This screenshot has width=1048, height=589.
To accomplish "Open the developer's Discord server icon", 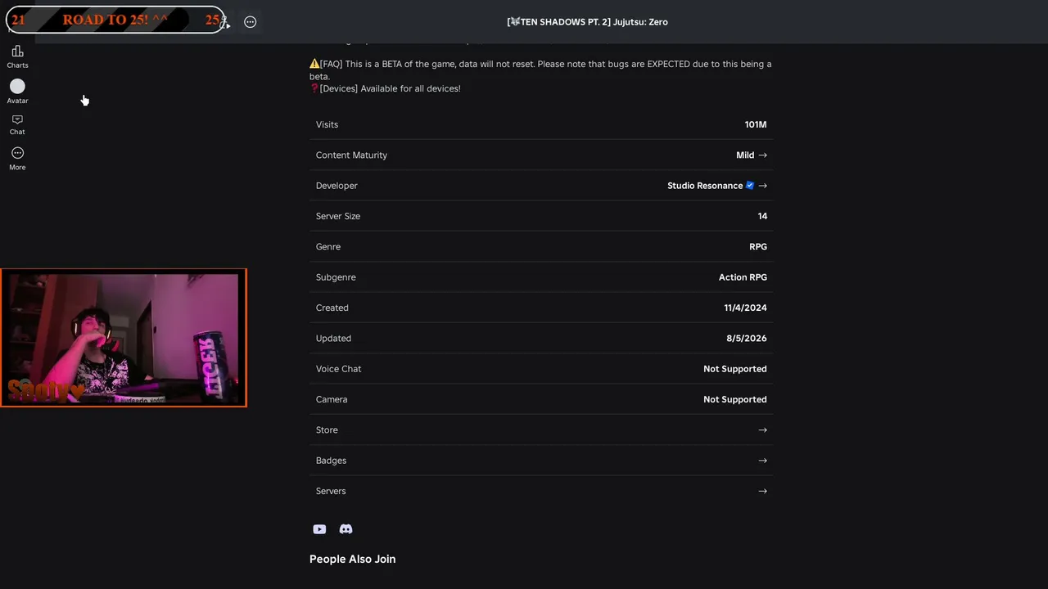I will click(346, 529).
